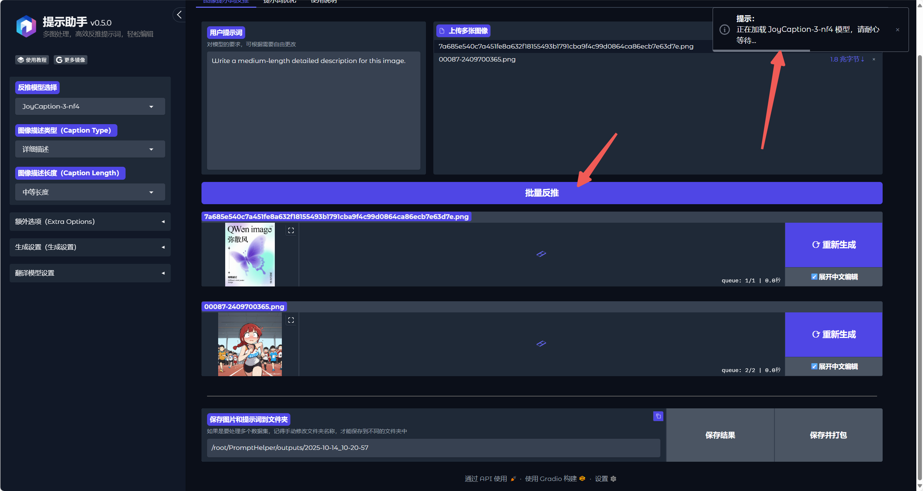This screenshot has width=923, height=491.
Task: Open fullscreen view for the runner image
Action: tap(291, 320)
